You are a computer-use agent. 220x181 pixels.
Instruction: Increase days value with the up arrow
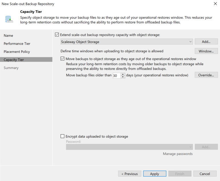pyautogui.click(x=123, y=74)
